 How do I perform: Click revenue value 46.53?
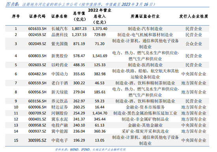point(100,83)
